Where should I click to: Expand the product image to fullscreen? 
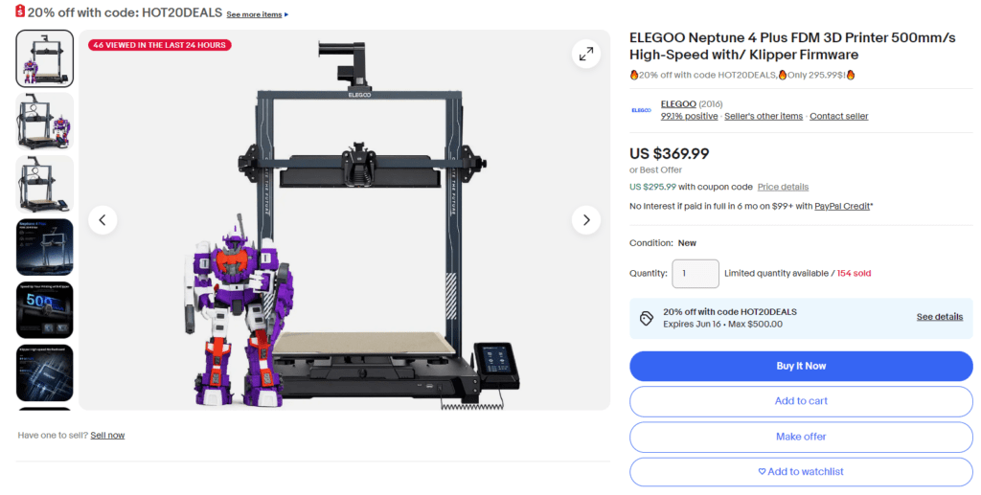pyautogui.click(x=586, y=55)
